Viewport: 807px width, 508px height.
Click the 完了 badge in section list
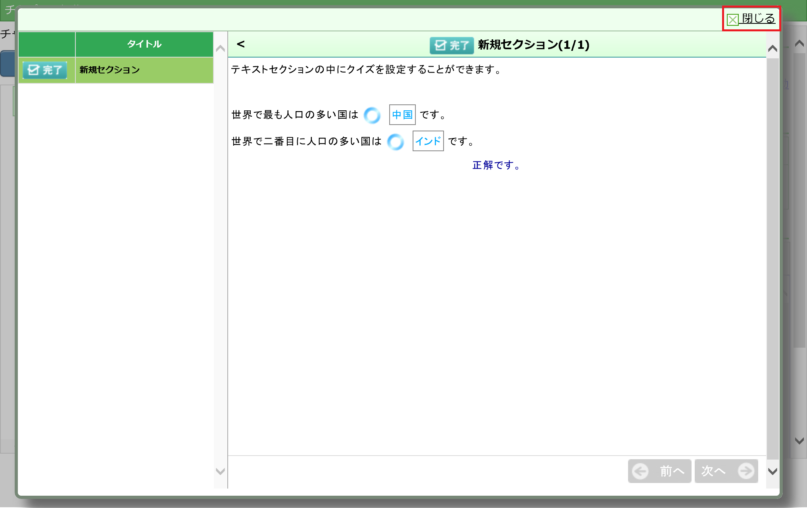click(45, 70)
